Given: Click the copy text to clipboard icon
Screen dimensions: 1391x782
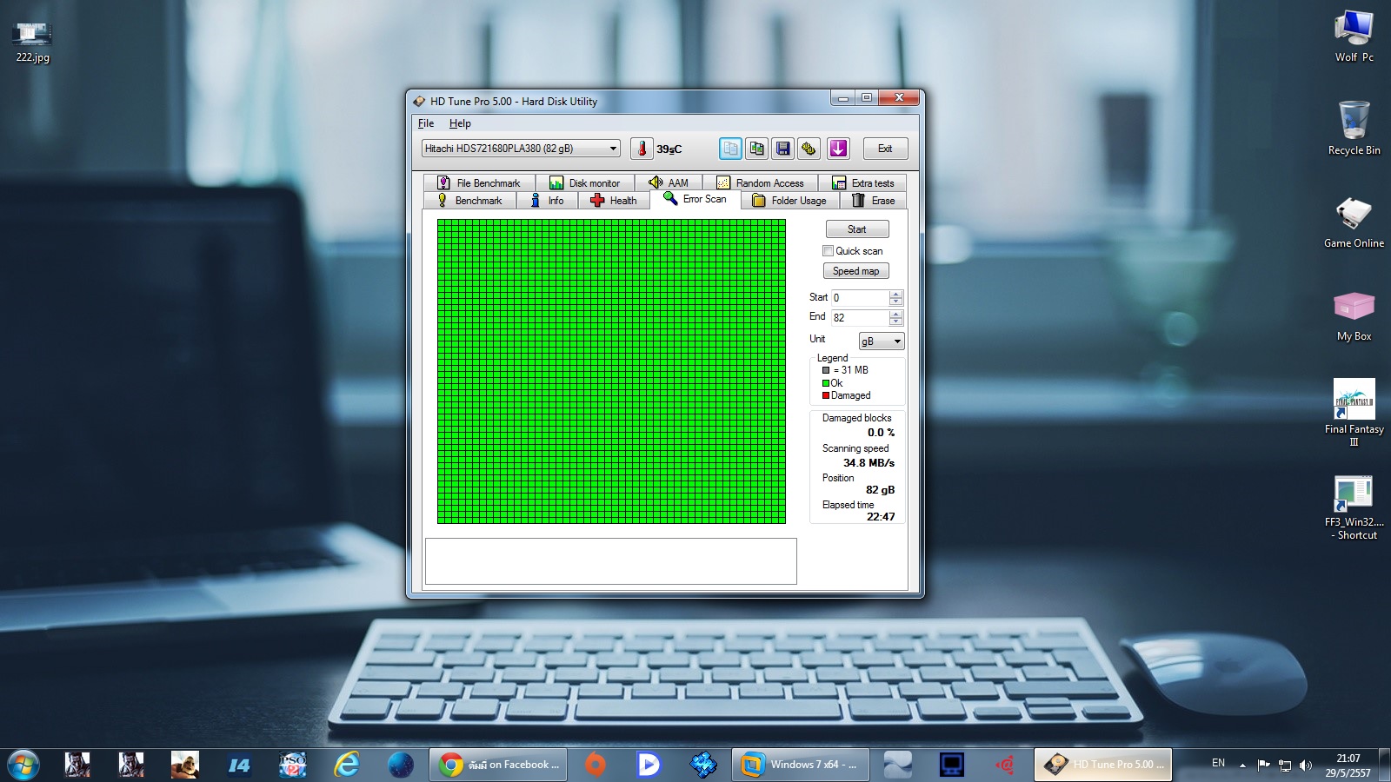Looking at the screenshot, I should 730,149.
